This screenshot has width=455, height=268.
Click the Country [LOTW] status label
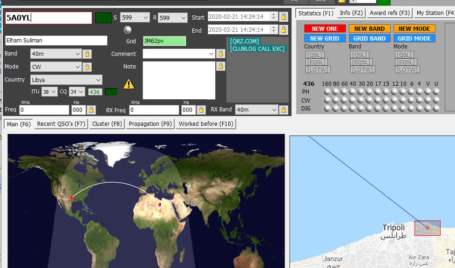318,70
